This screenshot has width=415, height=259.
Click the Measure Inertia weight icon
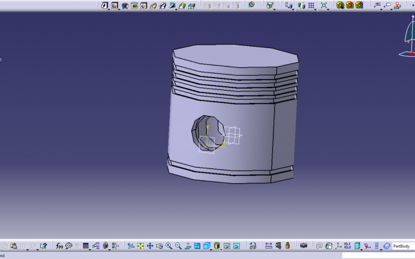pos(287,245)
